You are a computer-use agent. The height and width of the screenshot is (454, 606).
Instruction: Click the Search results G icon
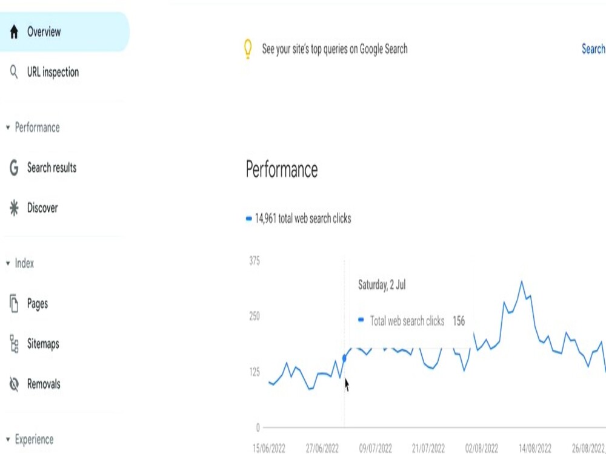click(x=13, y=168)
